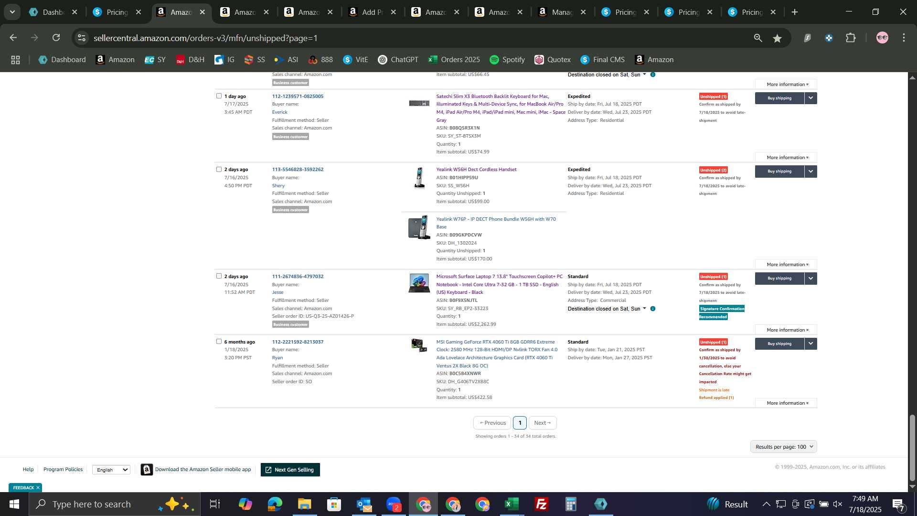Go to Next page of orders
Viewport: 917px width, 516px height.
coord(543,423)
